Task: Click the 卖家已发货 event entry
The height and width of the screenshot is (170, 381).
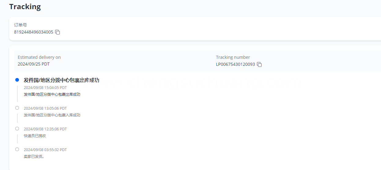Action: pyautogui.click(x=34, y=157)
